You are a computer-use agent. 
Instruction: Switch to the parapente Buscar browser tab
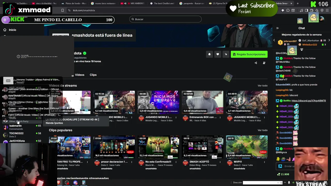[x=192, y=3]
